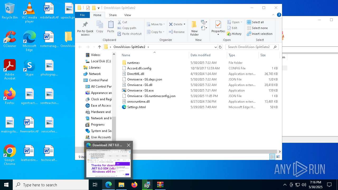Launch Skype desktop shortcut
The height and width of the screenshot is (190, 338).
coord(29,68)
